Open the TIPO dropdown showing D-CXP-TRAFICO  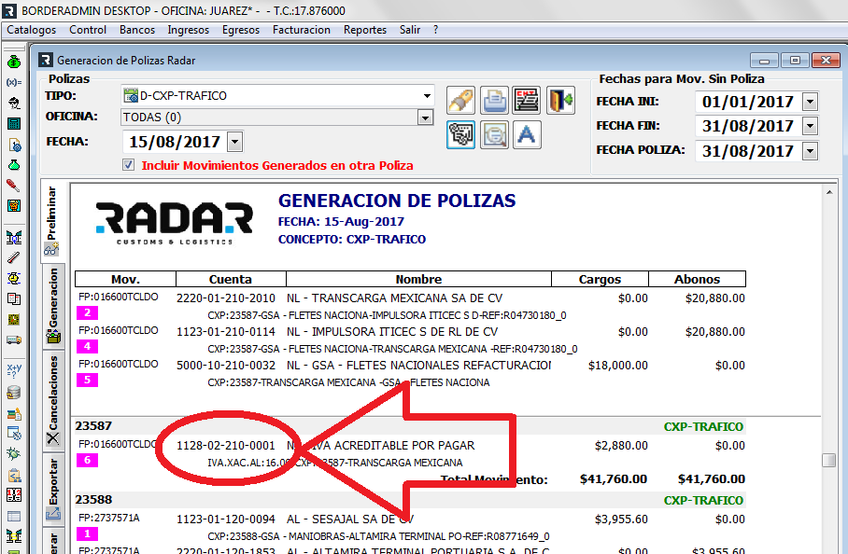coord(427,96)
